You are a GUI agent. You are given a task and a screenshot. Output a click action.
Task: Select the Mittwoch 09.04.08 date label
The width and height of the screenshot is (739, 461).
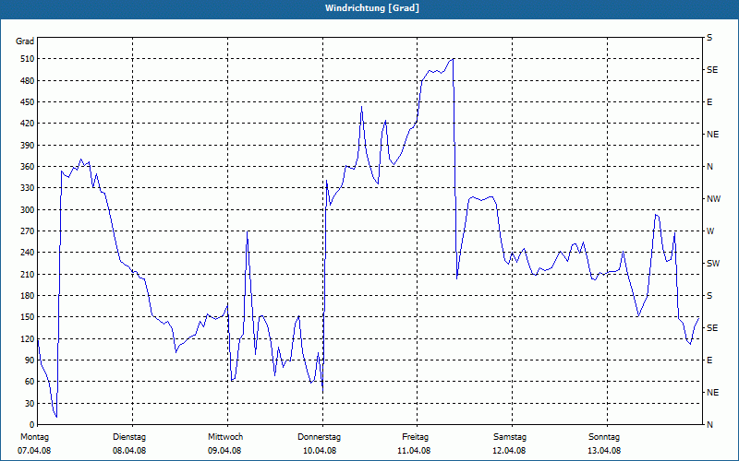[x=224, y=443]
